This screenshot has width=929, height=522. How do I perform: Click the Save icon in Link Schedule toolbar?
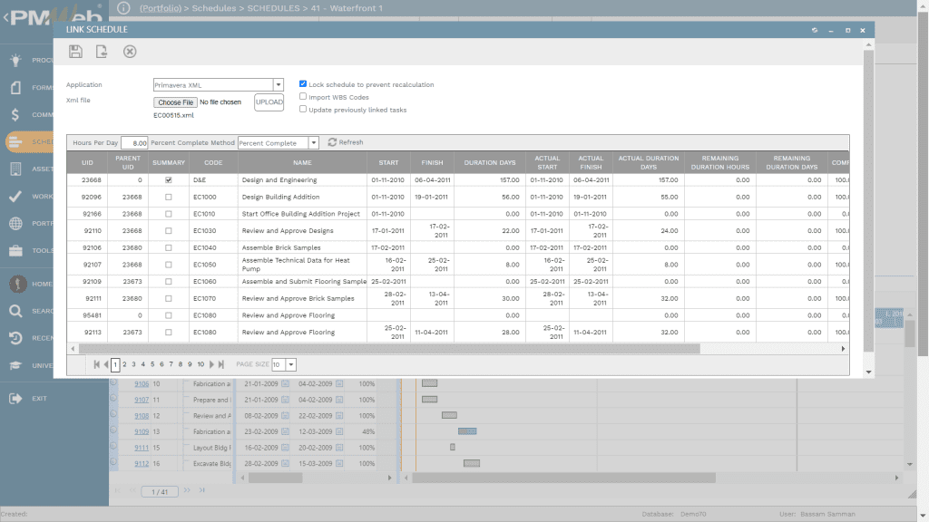click(x=75, y=52)
